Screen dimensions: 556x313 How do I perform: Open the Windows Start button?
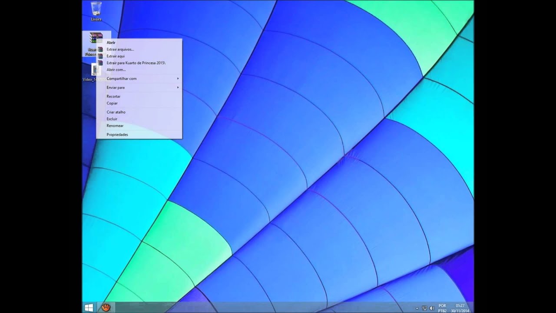(89, 307)
